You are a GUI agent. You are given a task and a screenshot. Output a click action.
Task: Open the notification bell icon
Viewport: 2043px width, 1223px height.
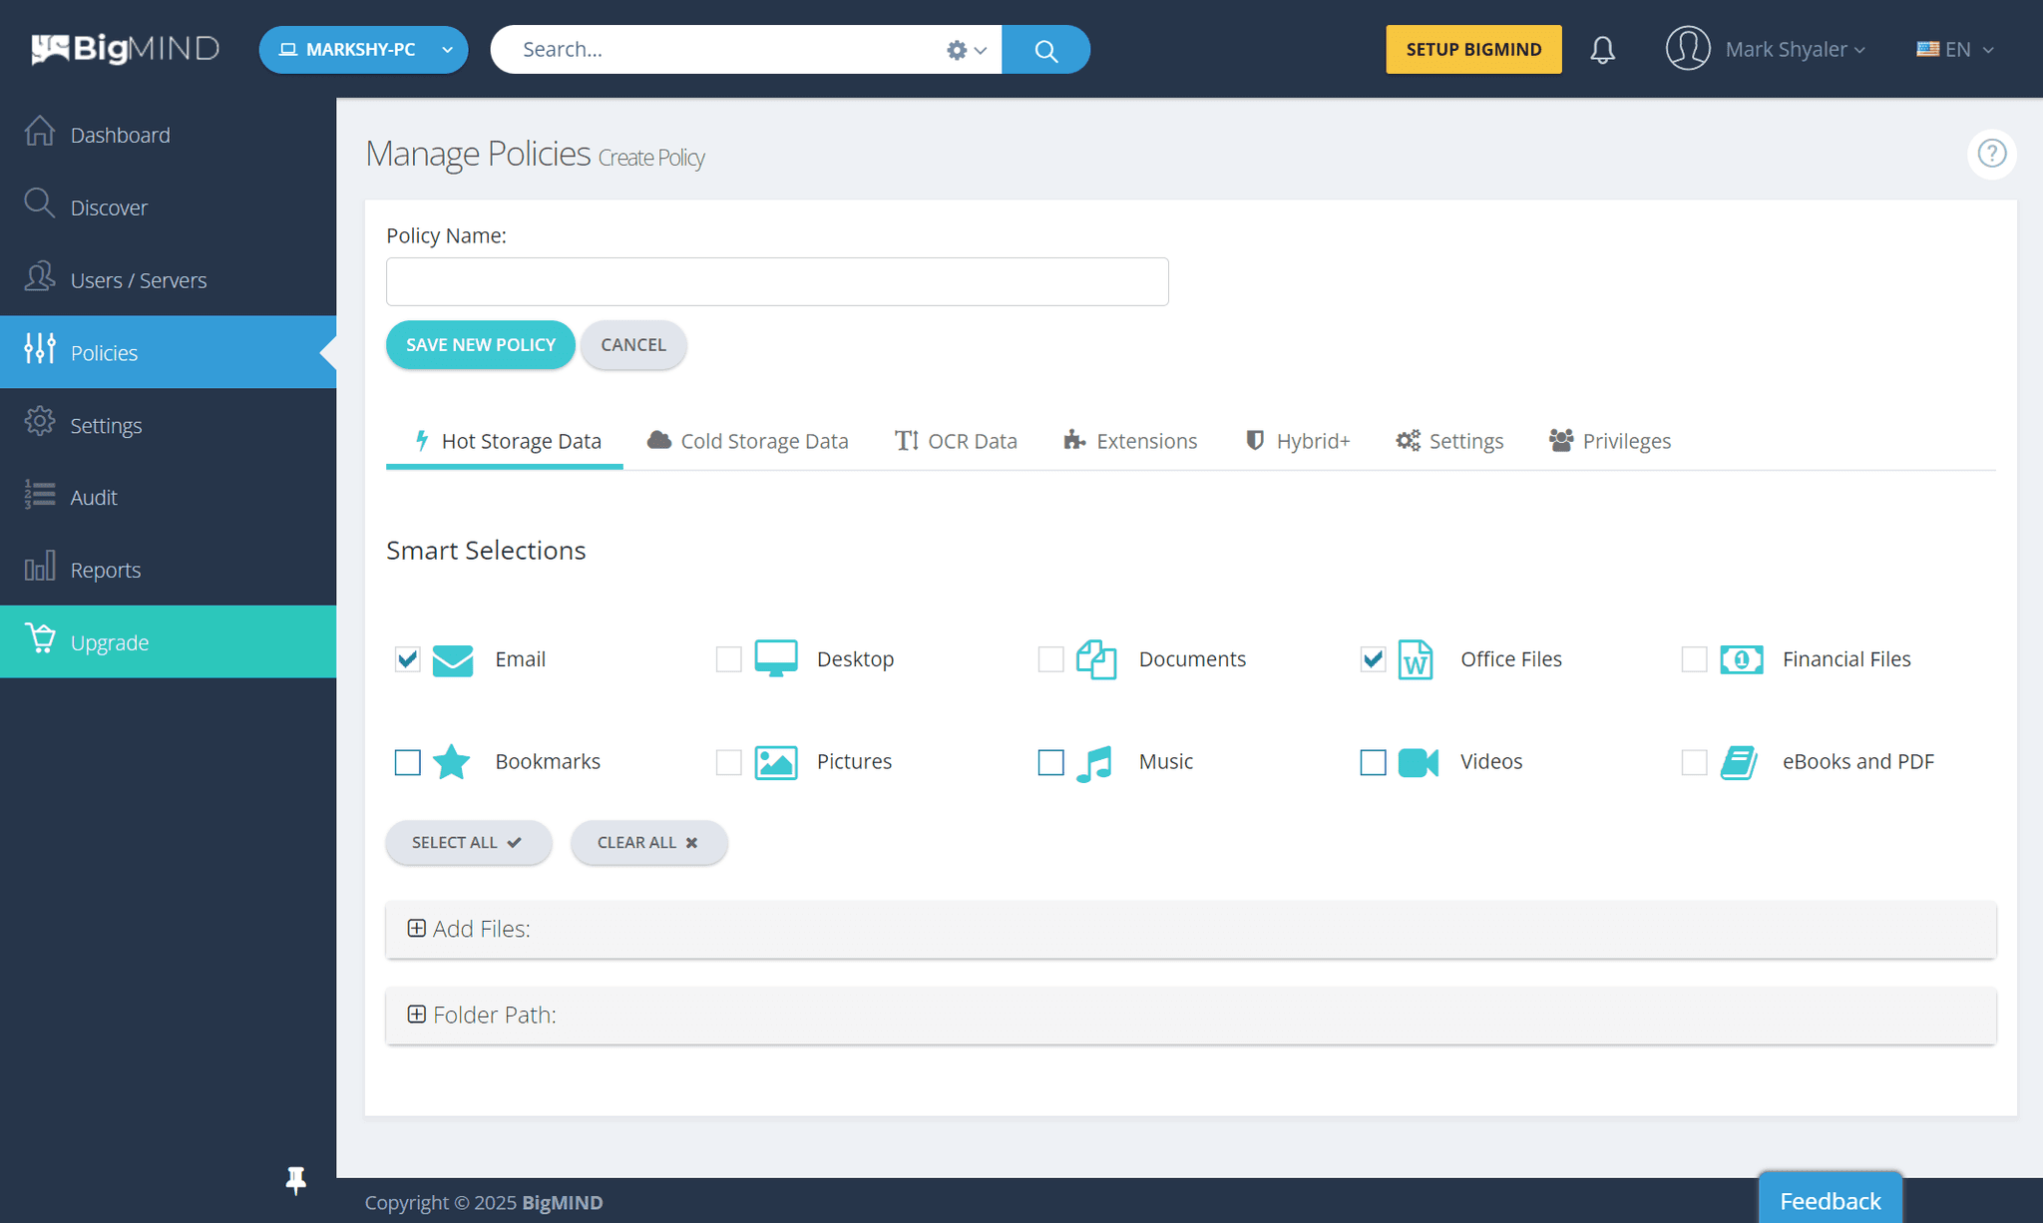click(x=1602, y=49)
